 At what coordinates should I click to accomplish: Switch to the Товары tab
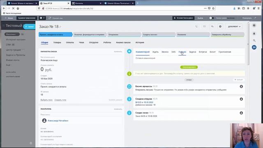pyautogui.click(x=57, y=42)
